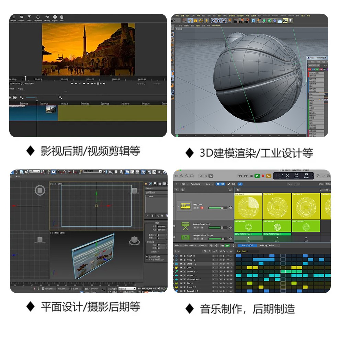Switch to the Project tab below the preview
Viewport: 340px width, 337px height.
pos(20,89)
